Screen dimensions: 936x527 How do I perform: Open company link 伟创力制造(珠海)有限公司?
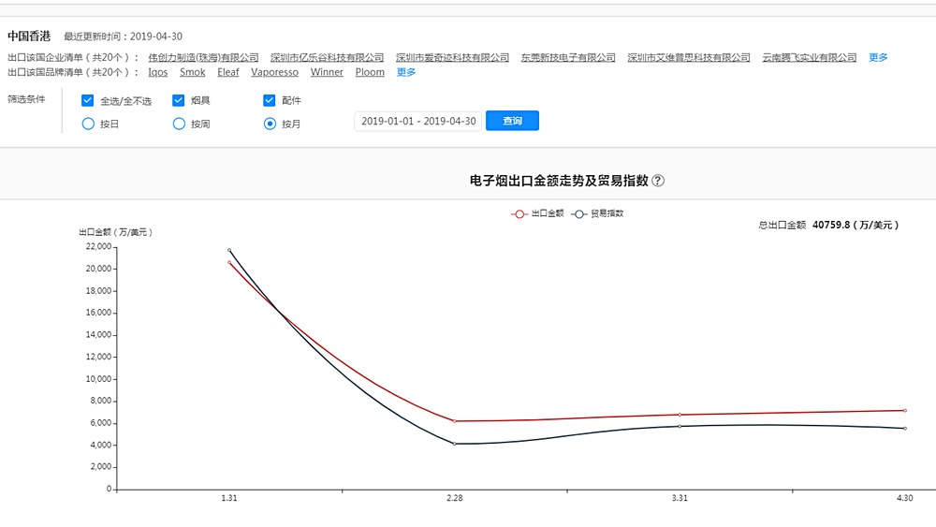tap(203, 57)
